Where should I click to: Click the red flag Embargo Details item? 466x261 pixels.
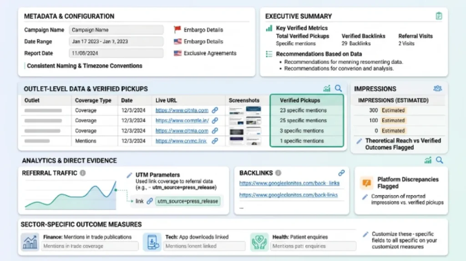pyautogui.click(x=198, y=30)
